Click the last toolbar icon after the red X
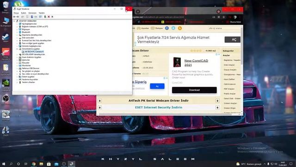296x167 pixels. [x=52, y=17]
